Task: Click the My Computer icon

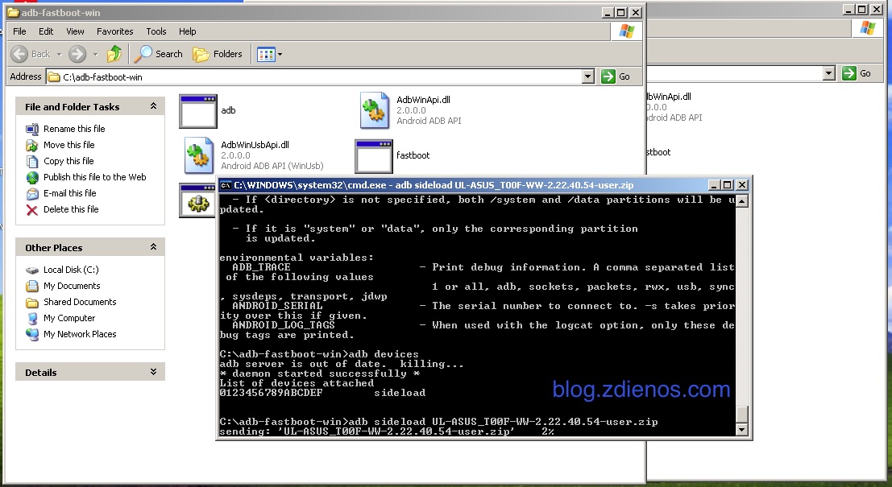Action: click(32, 318)
